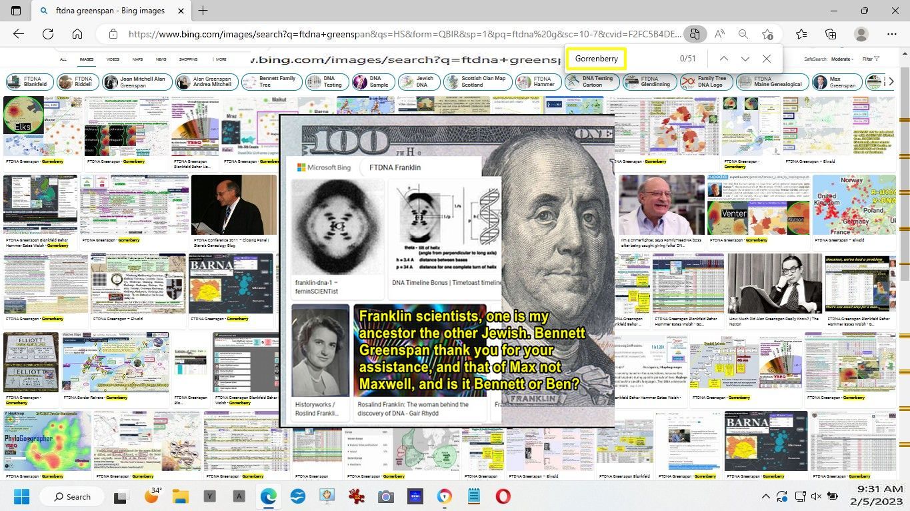910x511 pixels.
Task: Expand the MORE search options
Action: pos(219,59)
